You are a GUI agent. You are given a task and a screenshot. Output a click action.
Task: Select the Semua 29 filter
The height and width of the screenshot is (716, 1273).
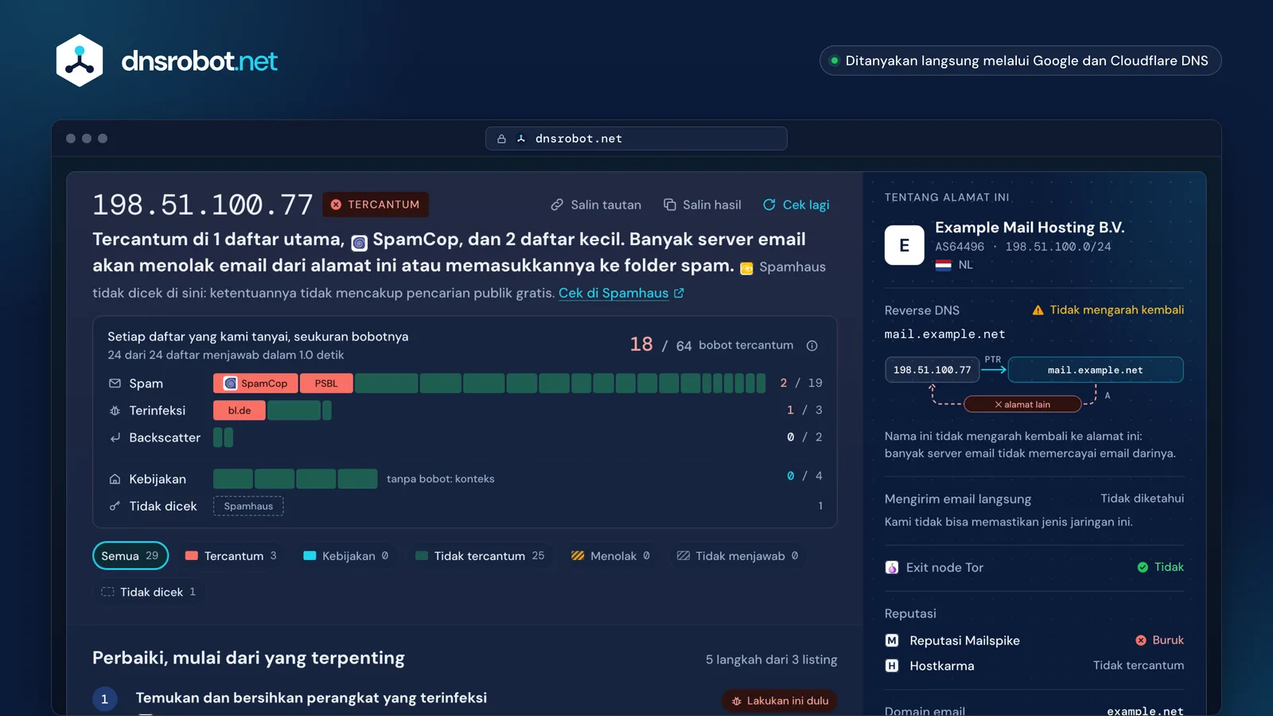[x=130, y=556]
